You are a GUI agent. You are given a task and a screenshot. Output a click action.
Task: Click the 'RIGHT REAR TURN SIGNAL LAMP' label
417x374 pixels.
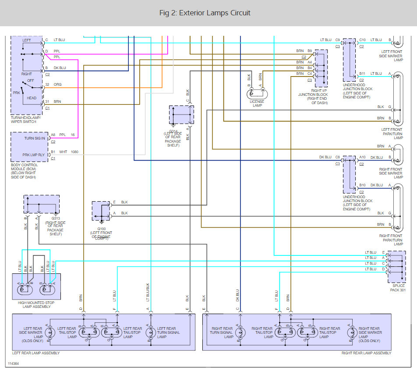tap(222, 332)
